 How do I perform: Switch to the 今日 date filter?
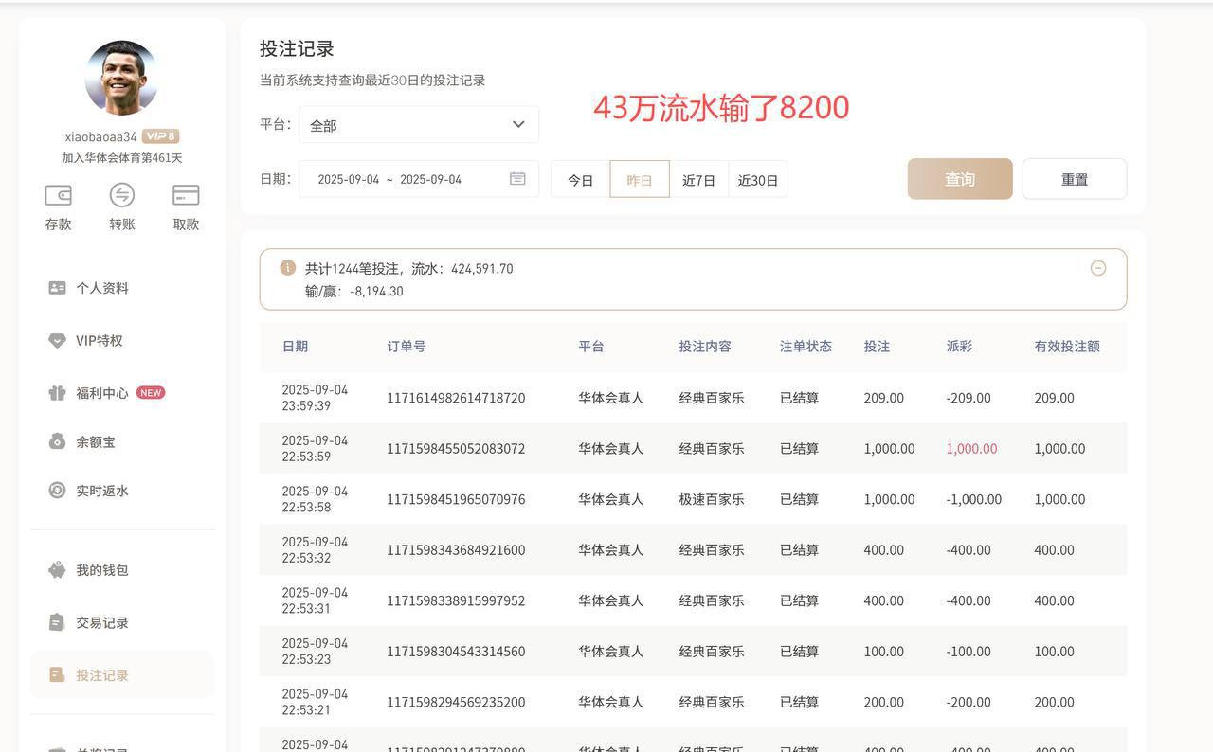point(580,179)
